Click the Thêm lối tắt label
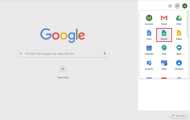 (x=63, y=78)
